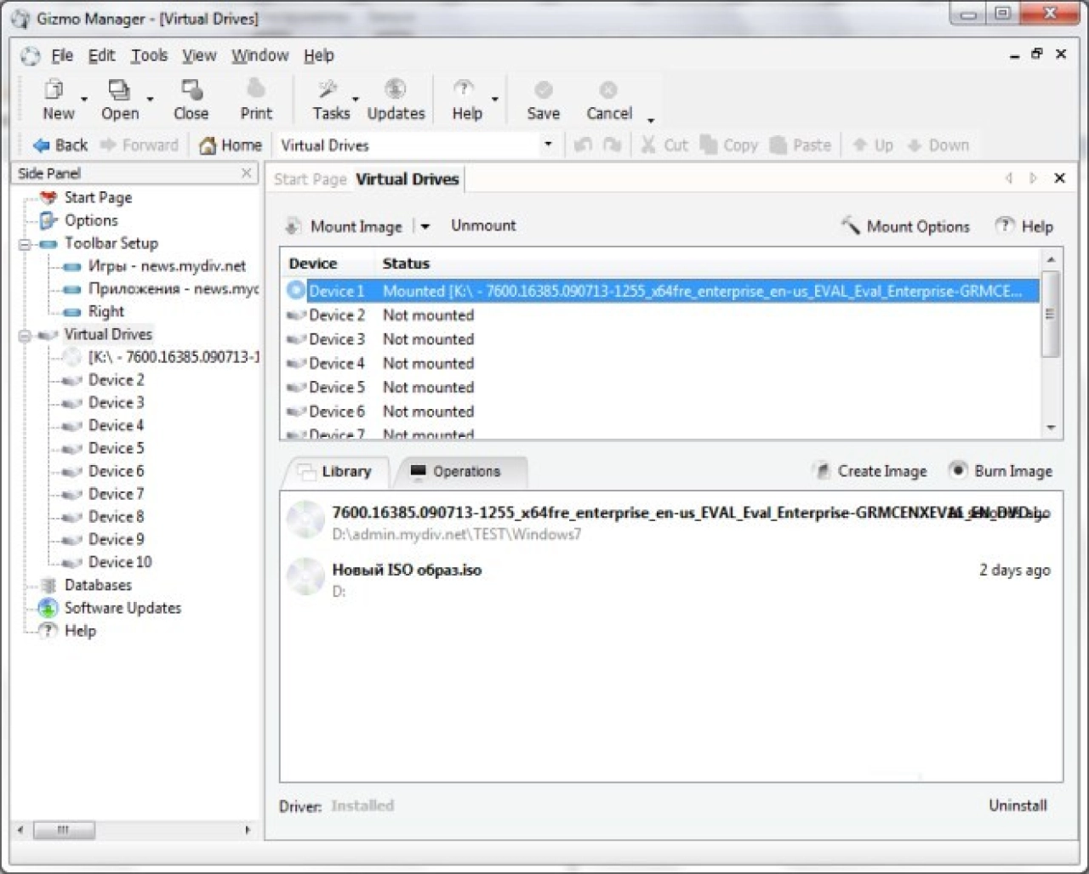Viewport: 1089px width, 874px height.
Task: Expand the Help toolbar dropdown arrow
Action: [x=494, y=99]
